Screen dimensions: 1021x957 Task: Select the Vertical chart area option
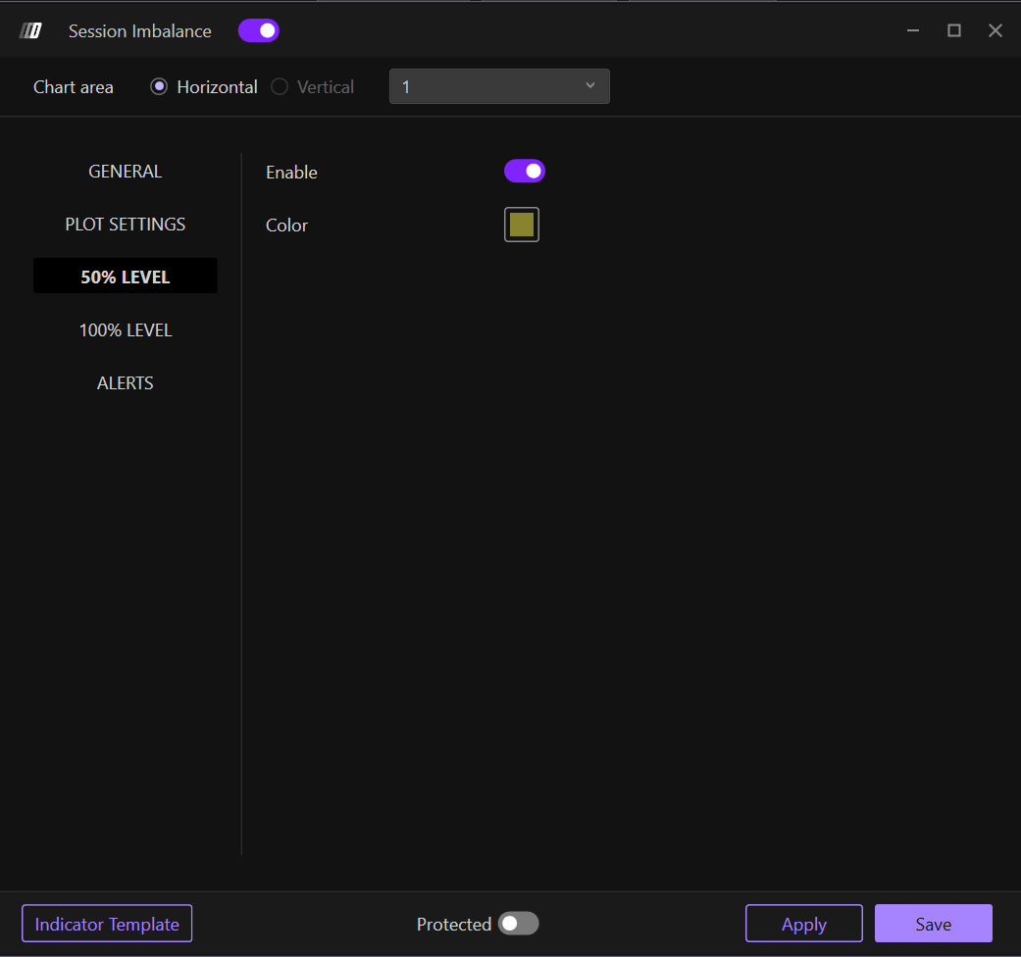280,87
